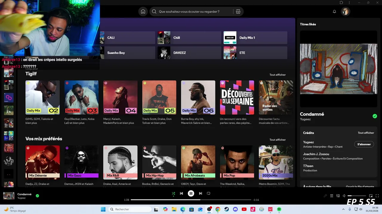
Task: Open the Daily Mix 1 shortcut
Action: click(255, 38)
